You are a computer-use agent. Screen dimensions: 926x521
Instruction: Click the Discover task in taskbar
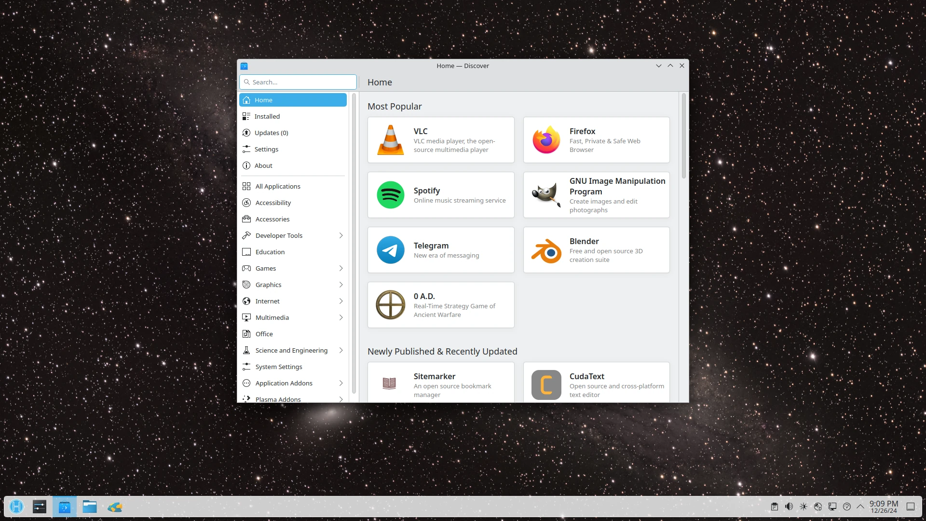[x=65, y=507]
